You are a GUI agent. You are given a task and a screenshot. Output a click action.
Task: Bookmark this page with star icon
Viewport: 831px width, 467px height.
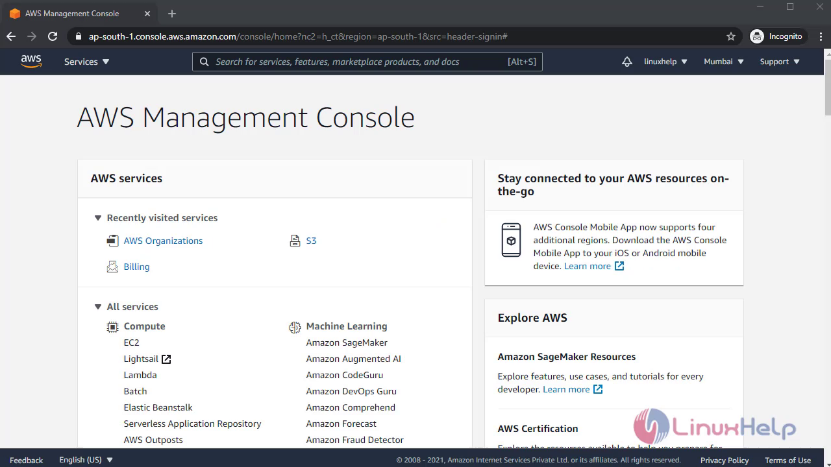(x=731, y=36)
